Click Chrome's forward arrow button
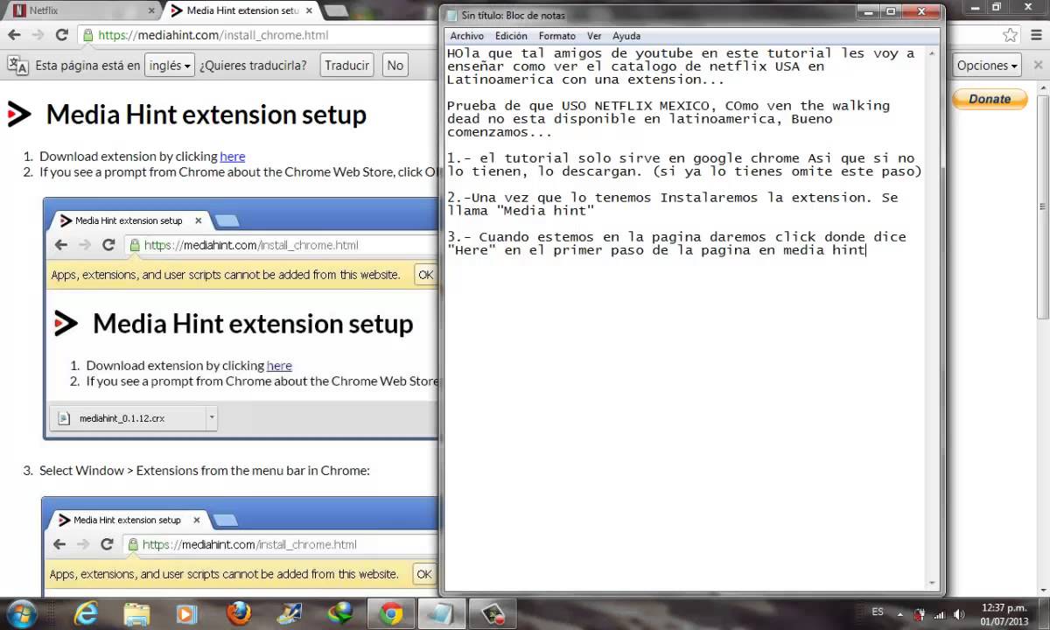1050x630 pixels. [x=38, y=35]
